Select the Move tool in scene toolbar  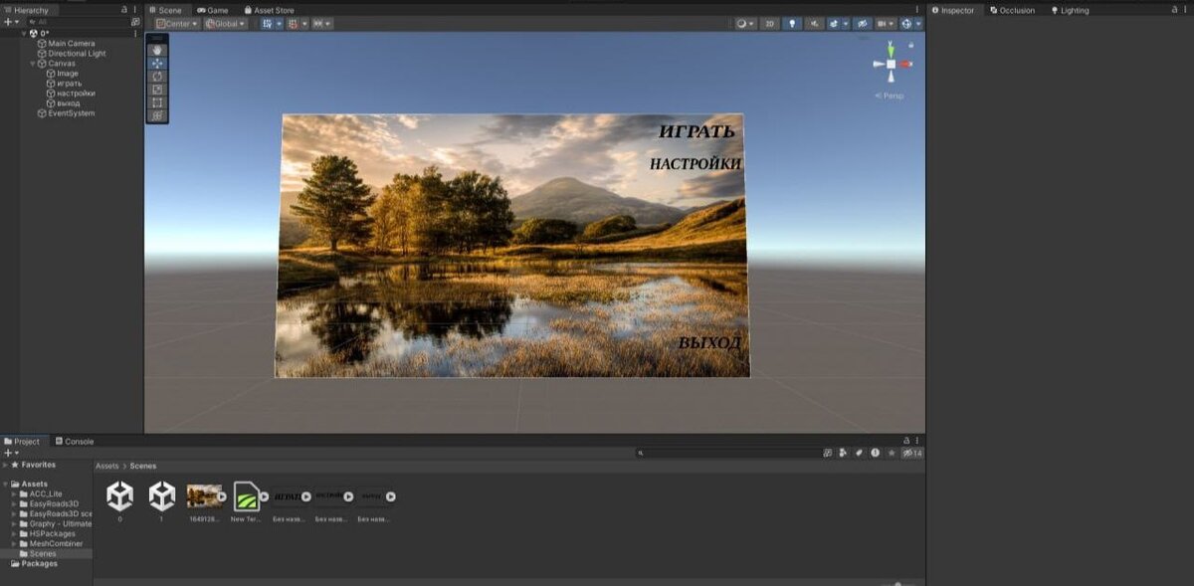[x=157, y=63]
